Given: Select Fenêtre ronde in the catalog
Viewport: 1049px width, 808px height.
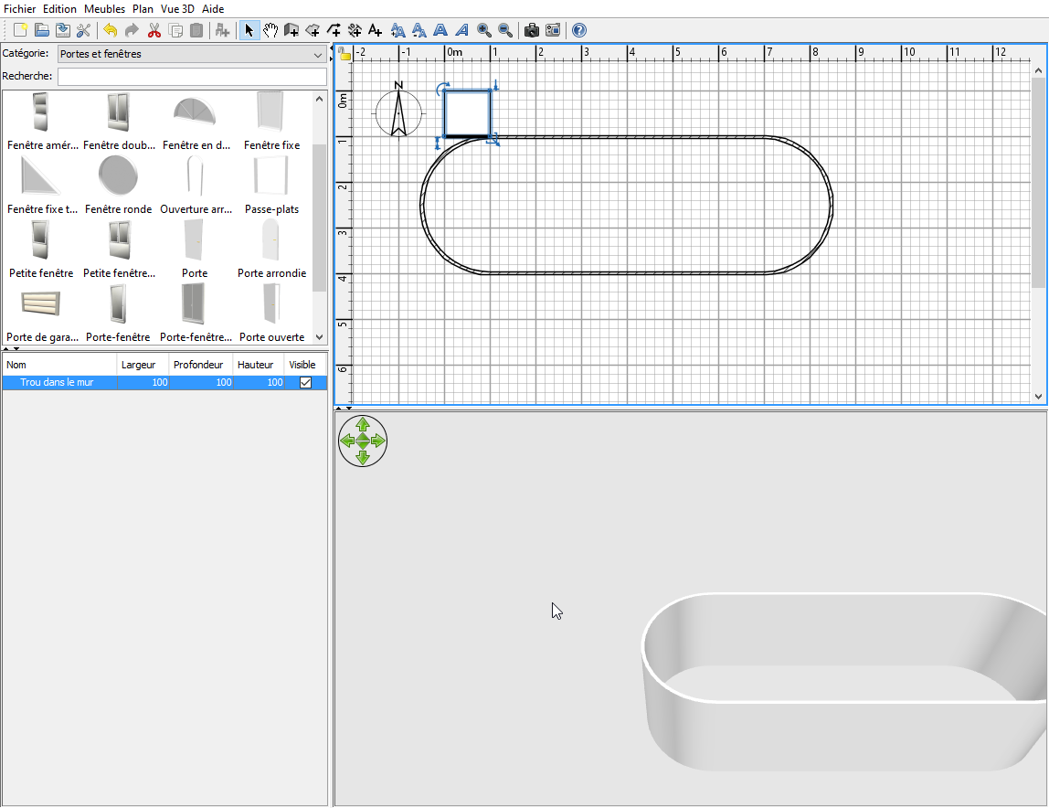Looking at the screenshot, I should pos(119,184).
